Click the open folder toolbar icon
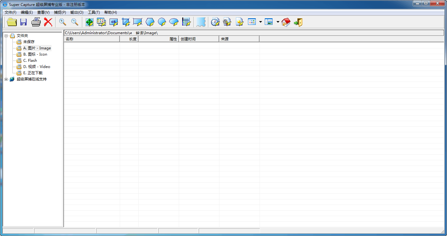This screenshot has height=236, width=447. coord(12,22)
